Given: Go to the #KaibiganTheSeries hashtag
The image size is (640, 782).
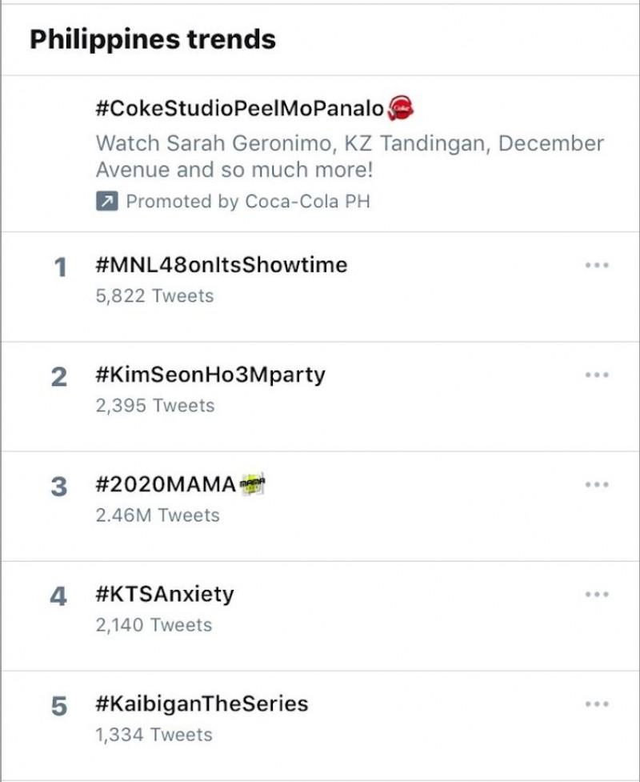Looking at the screenshot, I should pos(201,704).
